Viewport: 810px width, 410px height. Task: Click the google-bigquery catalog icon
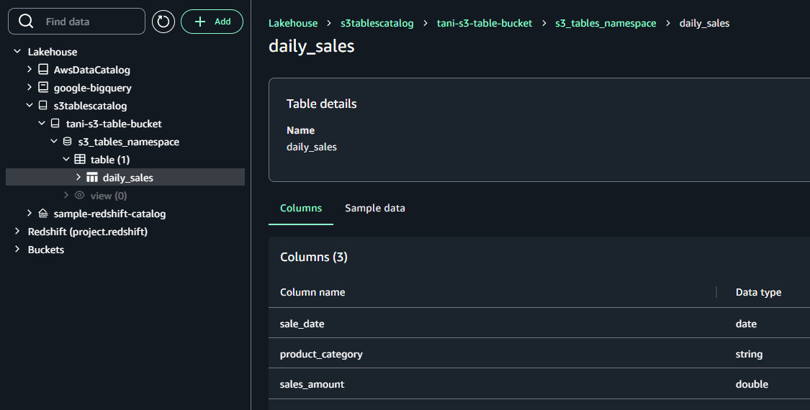click(x=43, y=88)
